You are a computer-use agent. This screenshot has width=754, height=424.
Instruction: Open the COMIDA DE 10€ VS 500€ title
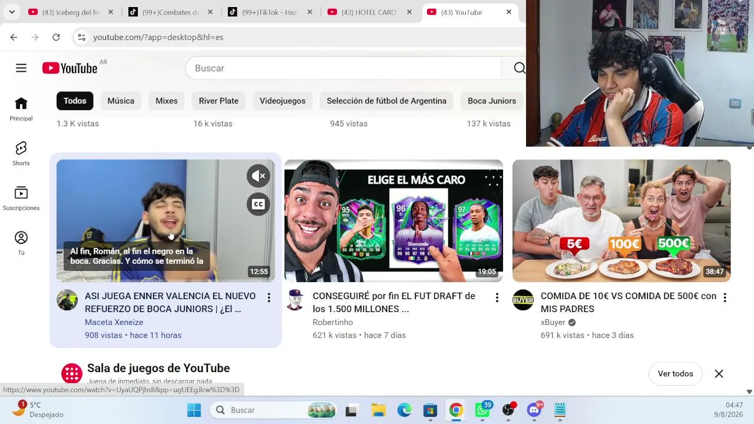[x=629, y=302]
